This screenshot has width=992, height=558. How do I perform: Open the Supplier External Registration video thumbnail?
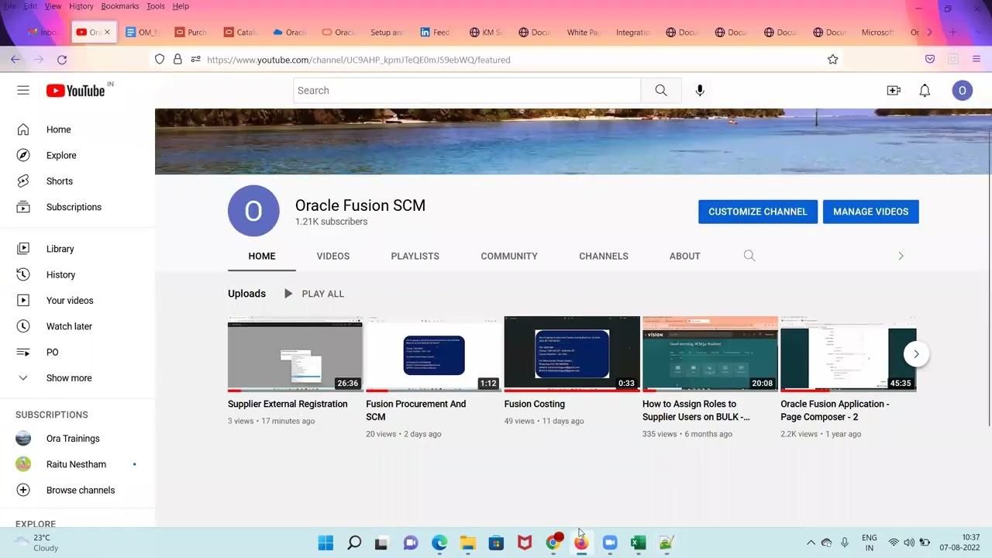pos(295,353)
